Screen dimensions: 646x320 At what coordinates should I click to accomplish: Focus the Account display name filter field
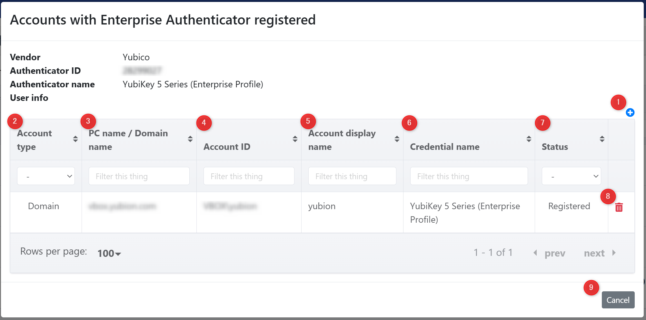[352, 176]
